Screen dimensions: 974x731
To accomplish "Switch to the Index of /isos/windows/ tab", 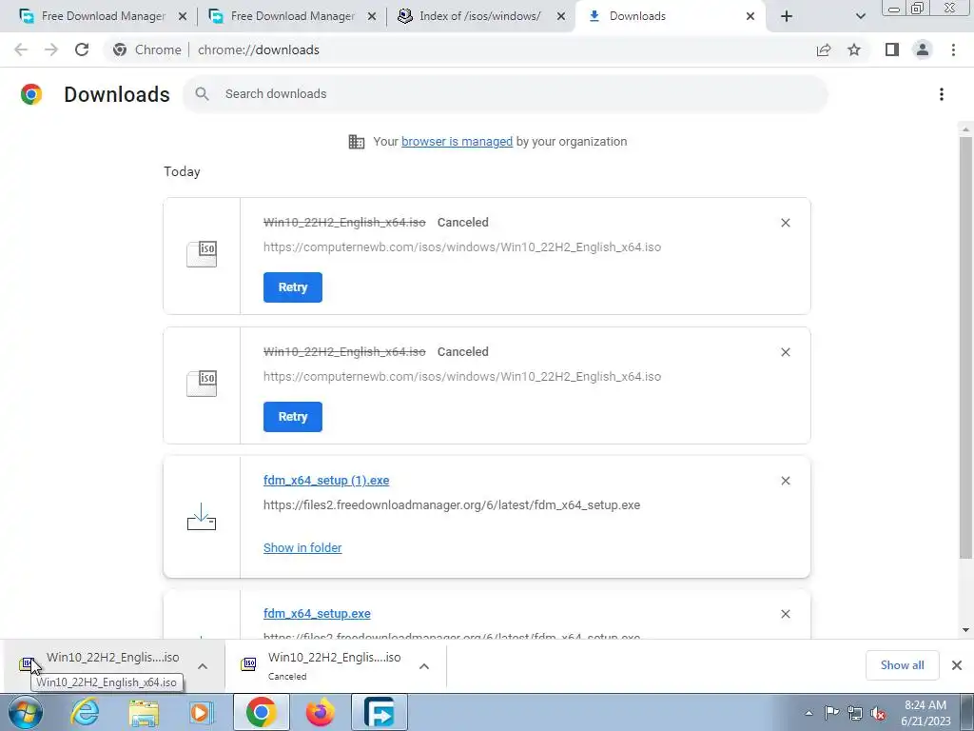I will 479,16.
